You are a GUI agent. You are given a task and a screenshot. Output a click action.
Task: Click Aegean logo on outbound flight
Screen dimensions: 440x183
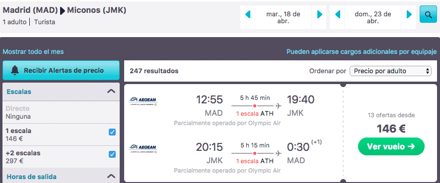pos(143,101)
